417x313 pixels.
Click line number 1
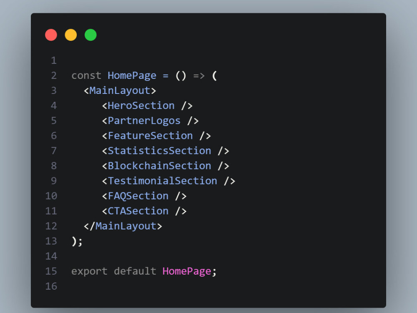(x=54, y=61)
